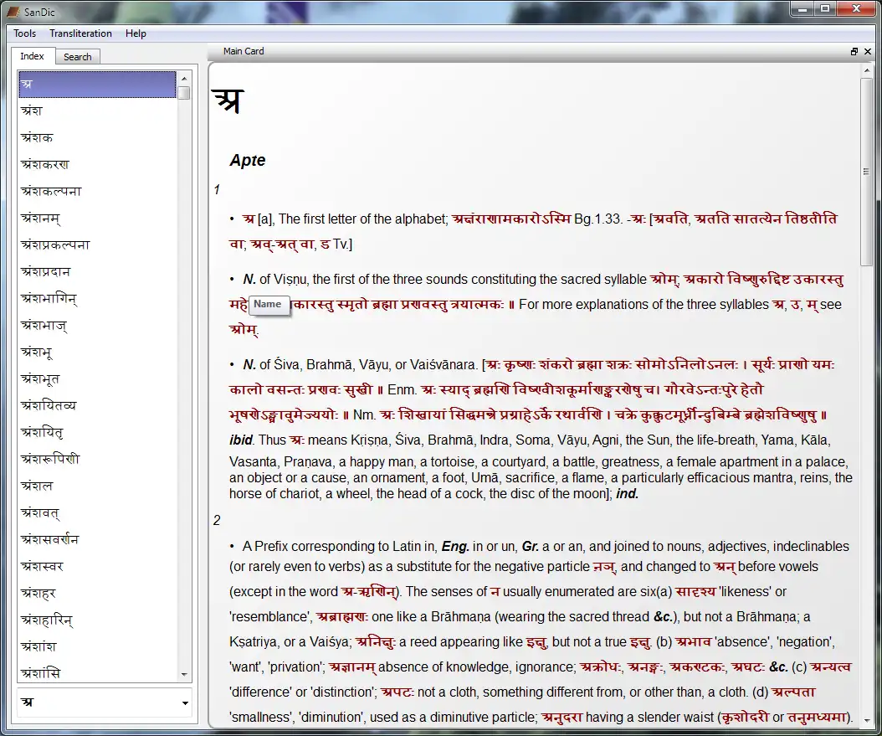Click the index list scrollbar thumb
Screen dimensions: 882x736
[x=184, y=92]
